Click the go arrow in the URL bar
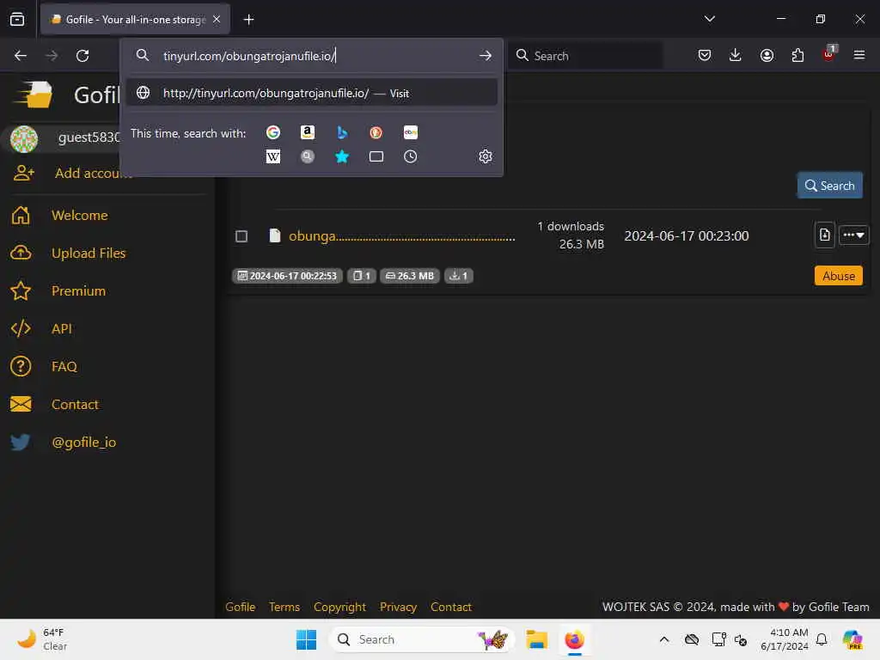Image resolution: width=880 pixels, height=660 pixels. pyautogui.click(x=486, y=56)
